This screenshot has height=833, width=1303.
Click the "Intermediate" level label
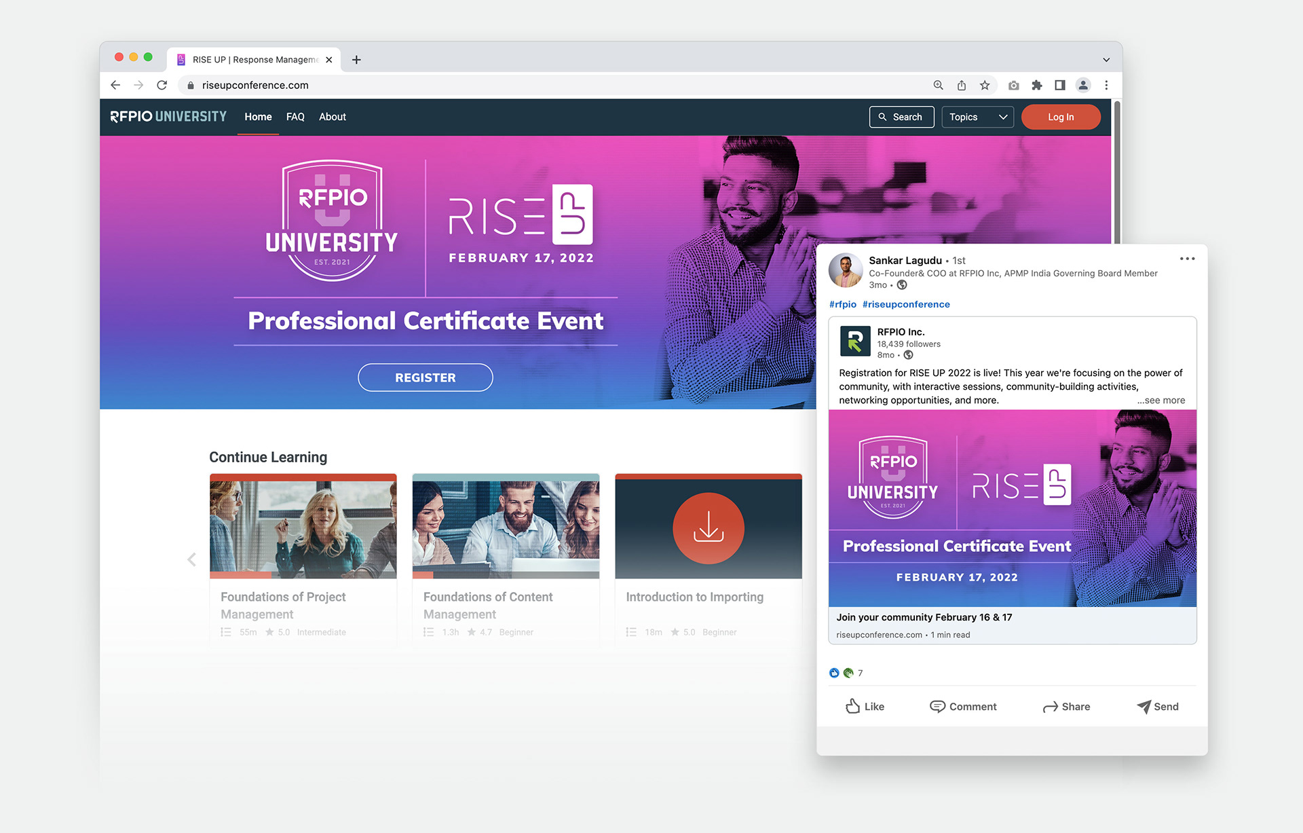321,632
